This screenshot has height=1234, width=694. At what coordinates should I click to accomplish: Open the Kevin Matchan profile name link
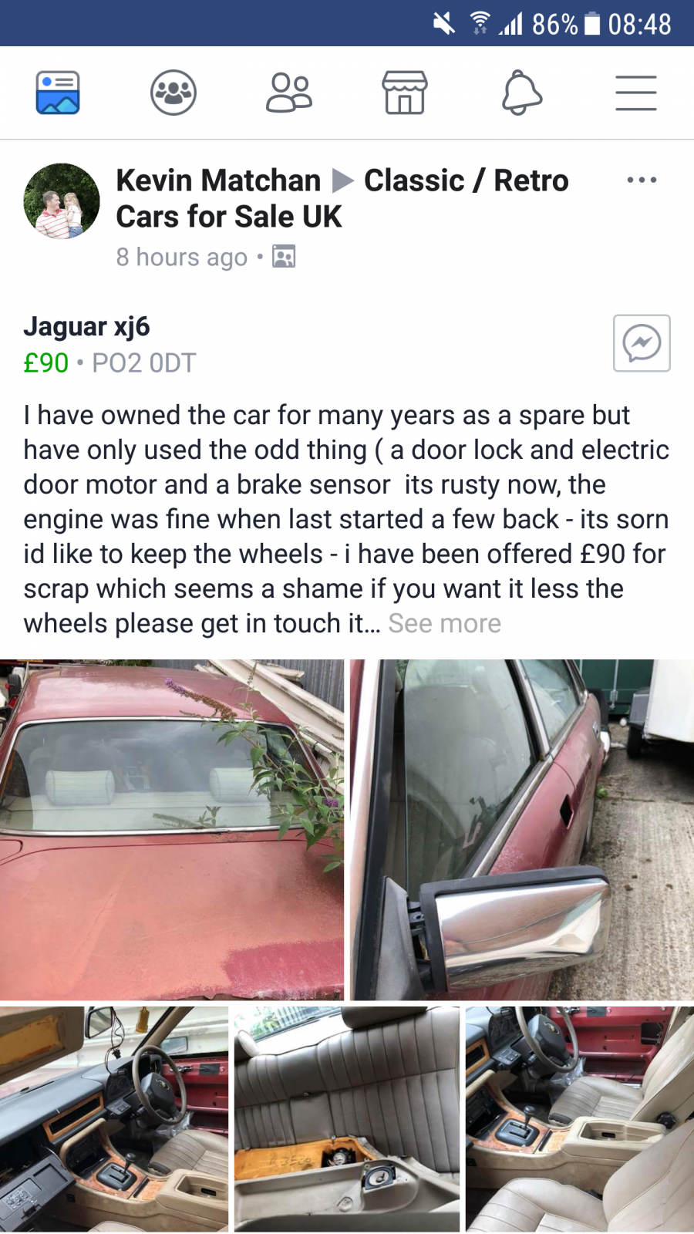click(218, 180)
